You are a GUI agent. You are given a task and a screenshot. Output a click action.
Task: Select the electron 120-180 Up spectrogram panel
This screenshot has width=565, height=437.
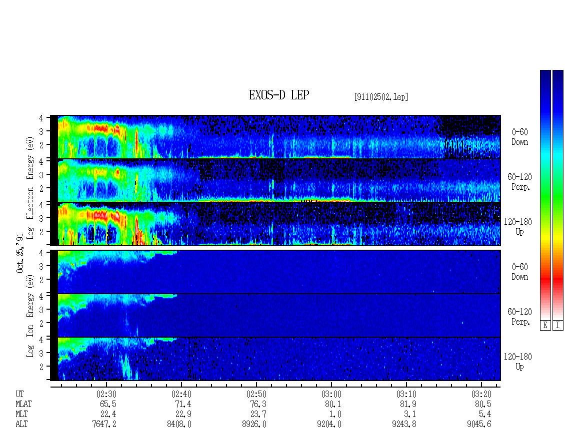(x=275, y=224)
